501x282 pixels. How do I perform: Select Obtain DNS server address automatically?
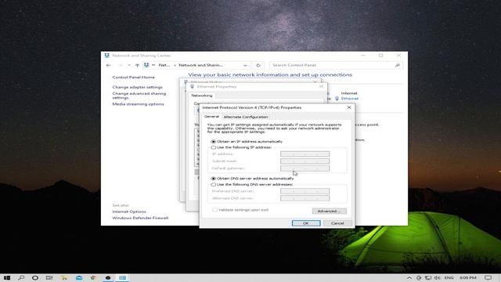214,179
